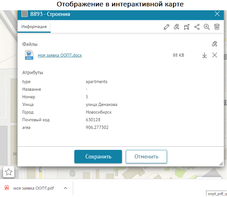
Task: Open the Информация tab
Action: pyautogui.click(x=34, y=27)
